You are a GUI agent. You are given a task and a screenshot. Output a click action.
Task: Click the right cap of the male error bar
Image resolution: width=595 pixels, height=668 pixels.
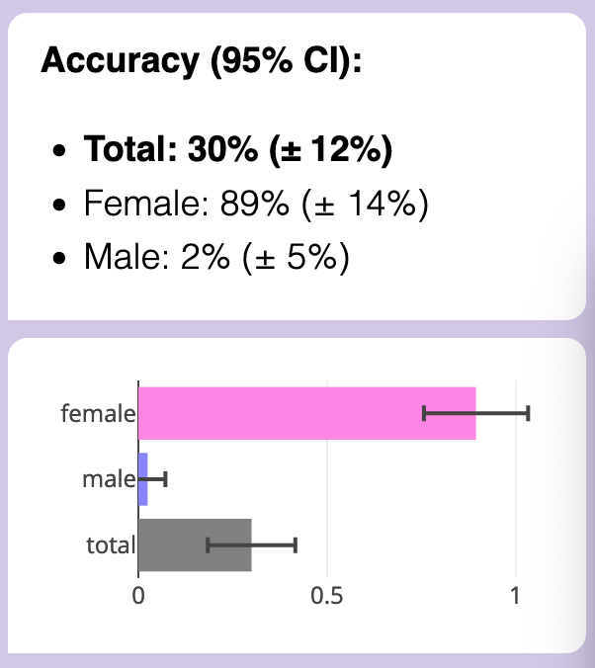pos(166,479)
